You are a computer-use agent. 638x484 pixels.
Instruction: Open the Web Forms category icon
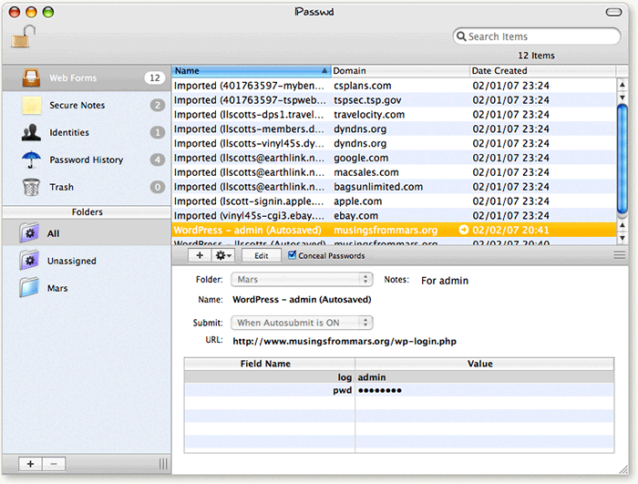click(x=31, y=77)
